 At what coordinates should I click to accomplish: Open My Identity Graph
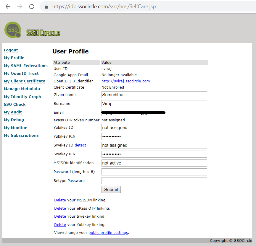coord(22,97)
